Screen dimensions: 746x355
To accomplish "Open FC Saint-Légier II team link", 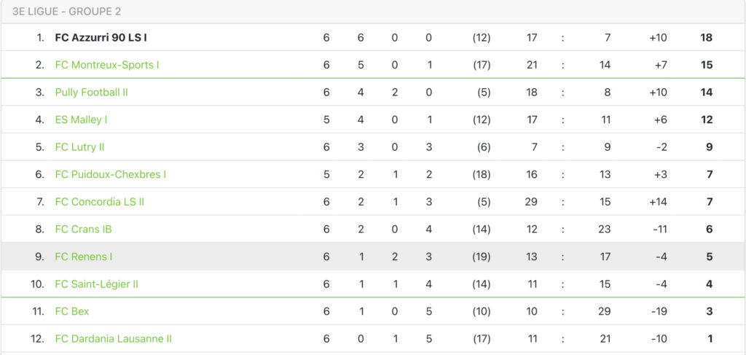I will click(97, 284).
